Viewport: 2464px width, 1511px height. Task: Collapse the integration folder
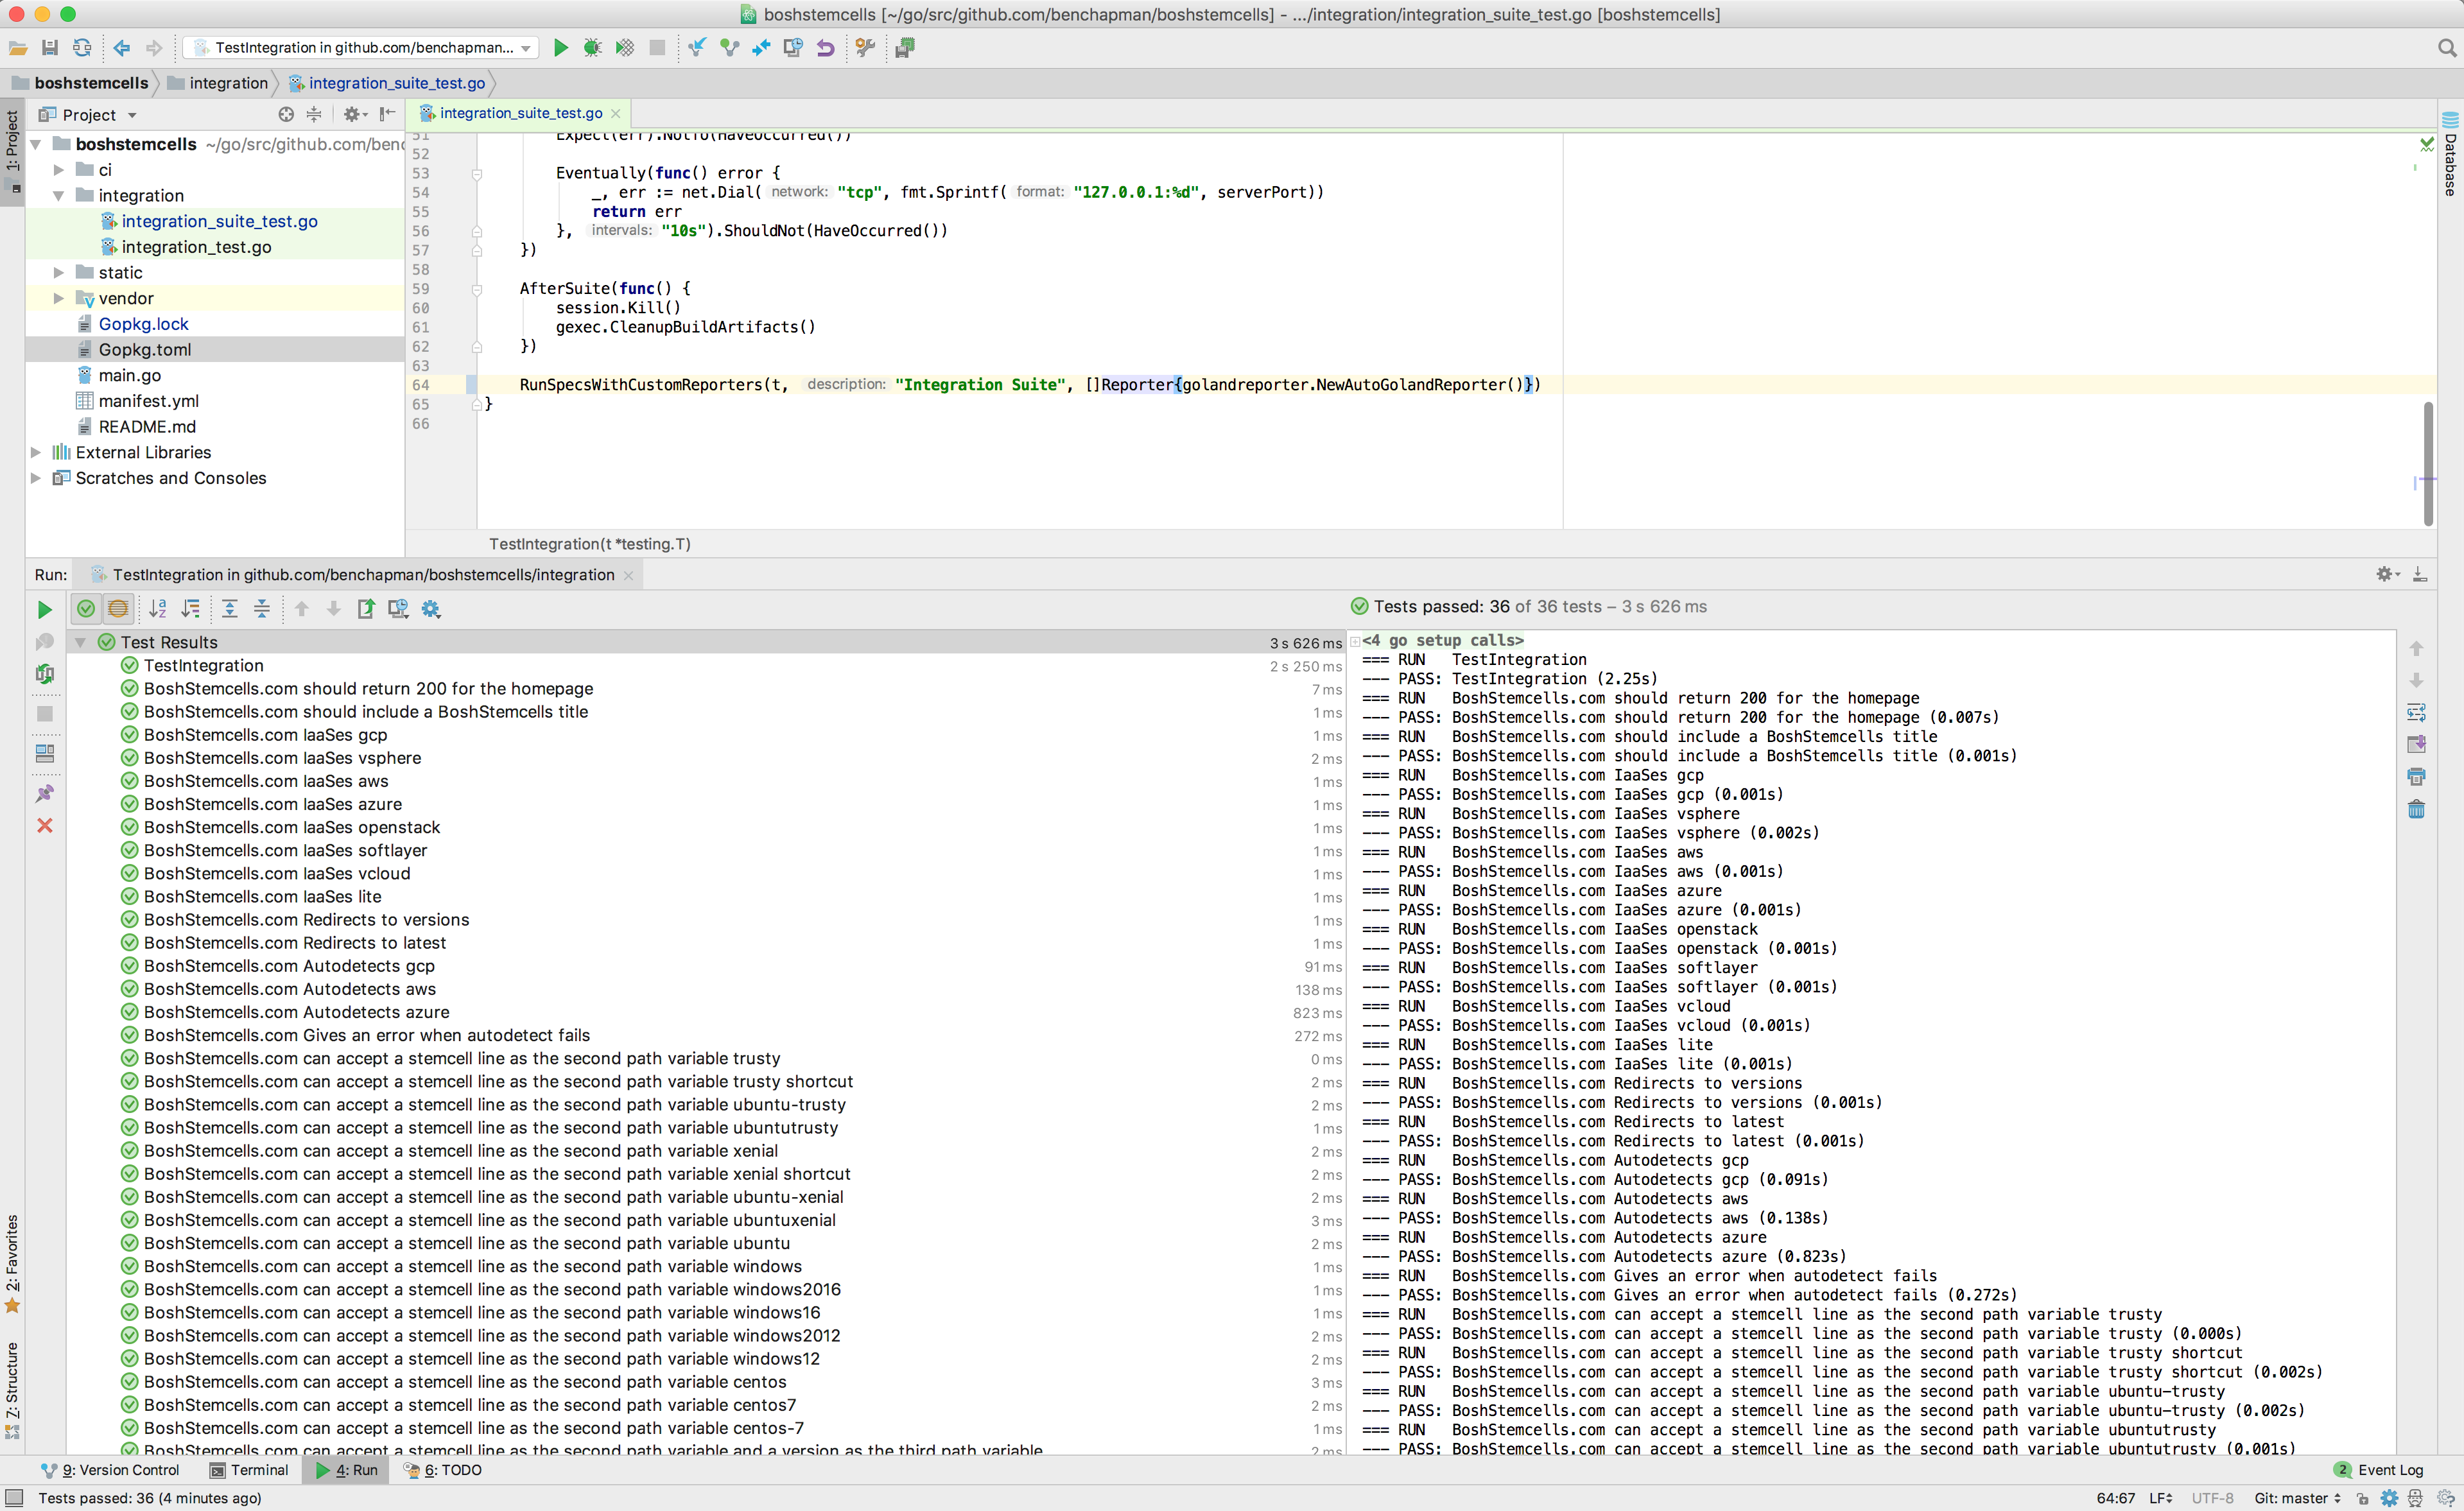(59, 195)
